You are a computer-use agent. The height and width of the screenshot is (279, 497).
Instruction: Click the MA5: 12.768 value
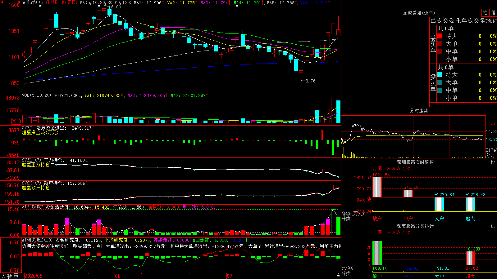tap(281, 2)
